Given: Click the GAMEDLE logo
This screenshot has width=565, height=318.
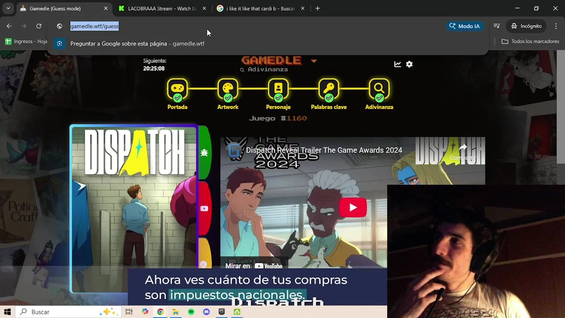Looking at the screenshot, I should [x=271, y=60].
